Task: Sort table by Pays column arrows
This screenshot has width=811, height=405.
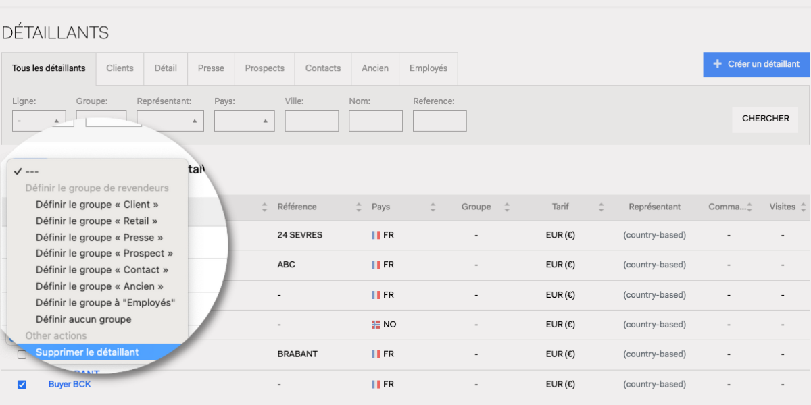Action: point(433,207)
